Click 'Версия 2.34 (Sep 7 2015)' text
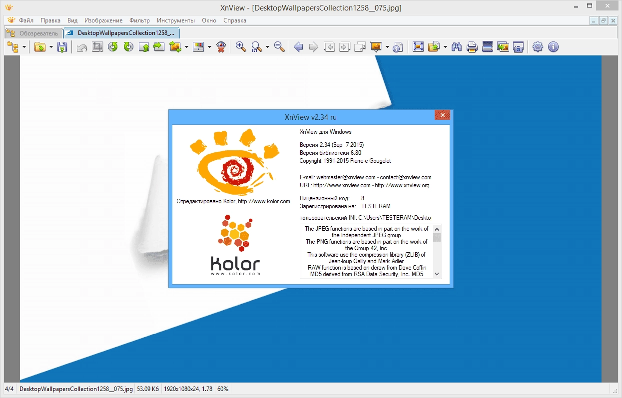This screenshot has height=398, width=622. pos(332,145)
